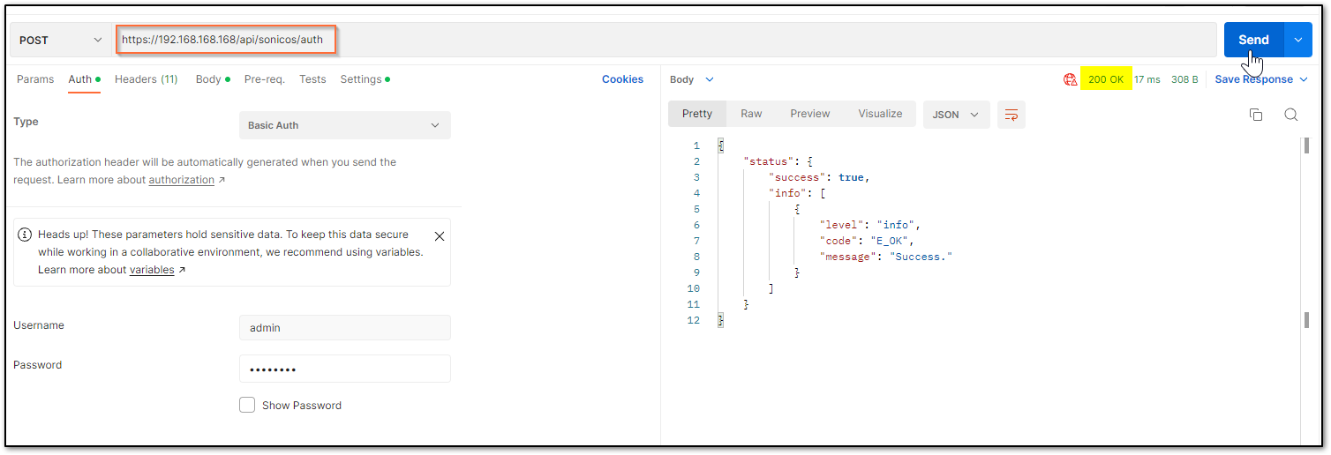Open the Visualize response tab

click(x=880, y=114)
